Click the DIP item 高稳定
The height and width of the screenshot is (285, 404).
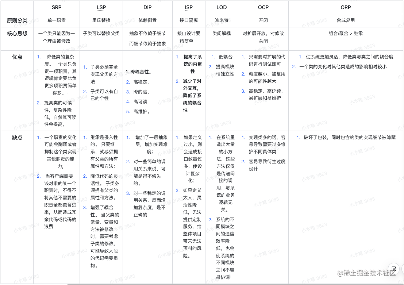(142, 82)
